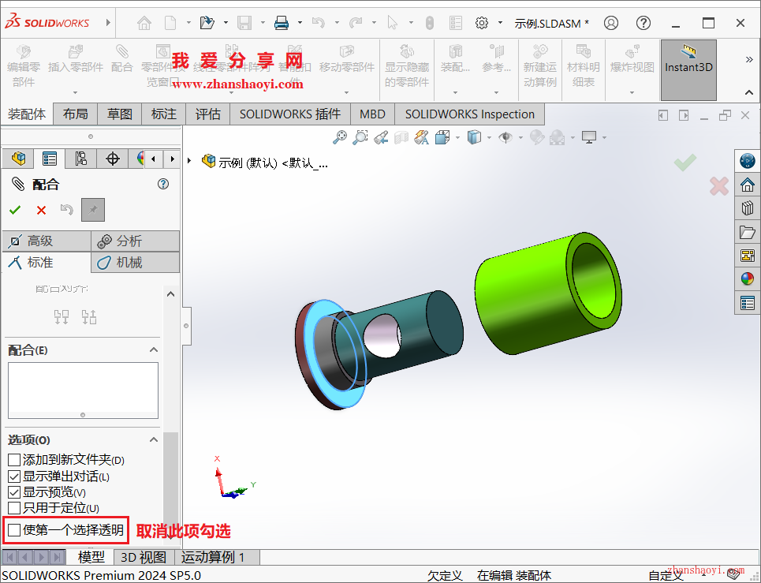Open dropdown under 爆炸视图
Screen dimensions: 761x583
point(632,93)
